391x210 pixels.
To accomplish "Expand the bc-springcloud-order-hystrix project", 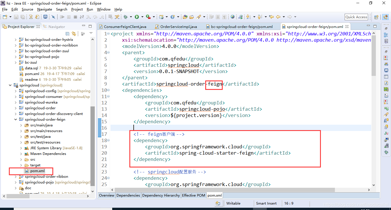I will [16, 39].
